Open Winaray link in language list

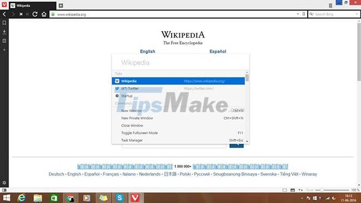pyautogui.click(x=309, y=174)
